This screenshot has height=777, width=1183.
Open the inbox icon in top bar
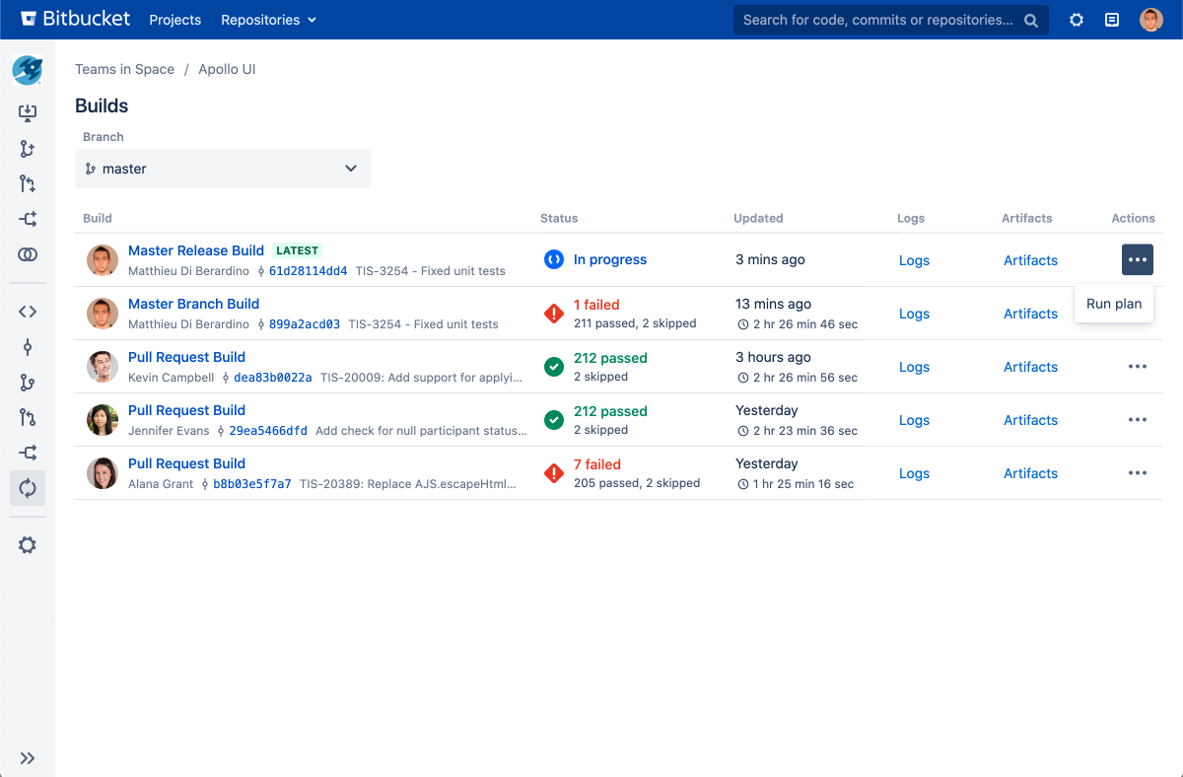tap(1112, 20)
